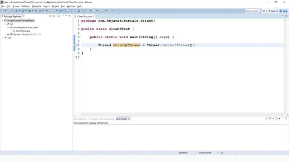Viewport: 289px width, 162px height.
Task: Open the Source menu
Action: coord(16,6)
